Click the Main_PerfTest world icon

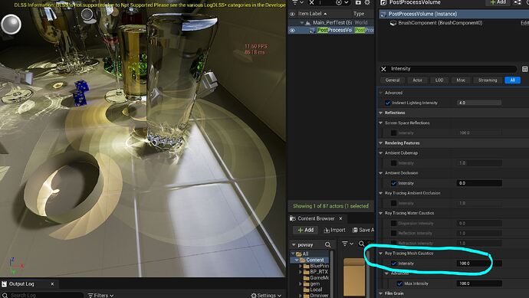tap(307, 22)
